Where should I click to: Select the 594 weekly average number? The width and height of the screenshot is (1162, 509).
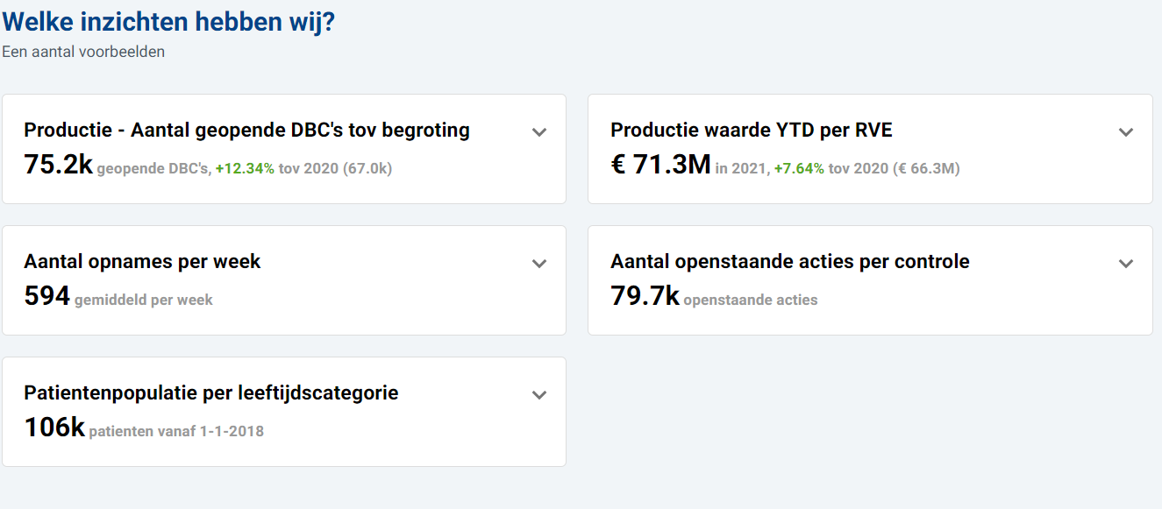tap(46, 296)
